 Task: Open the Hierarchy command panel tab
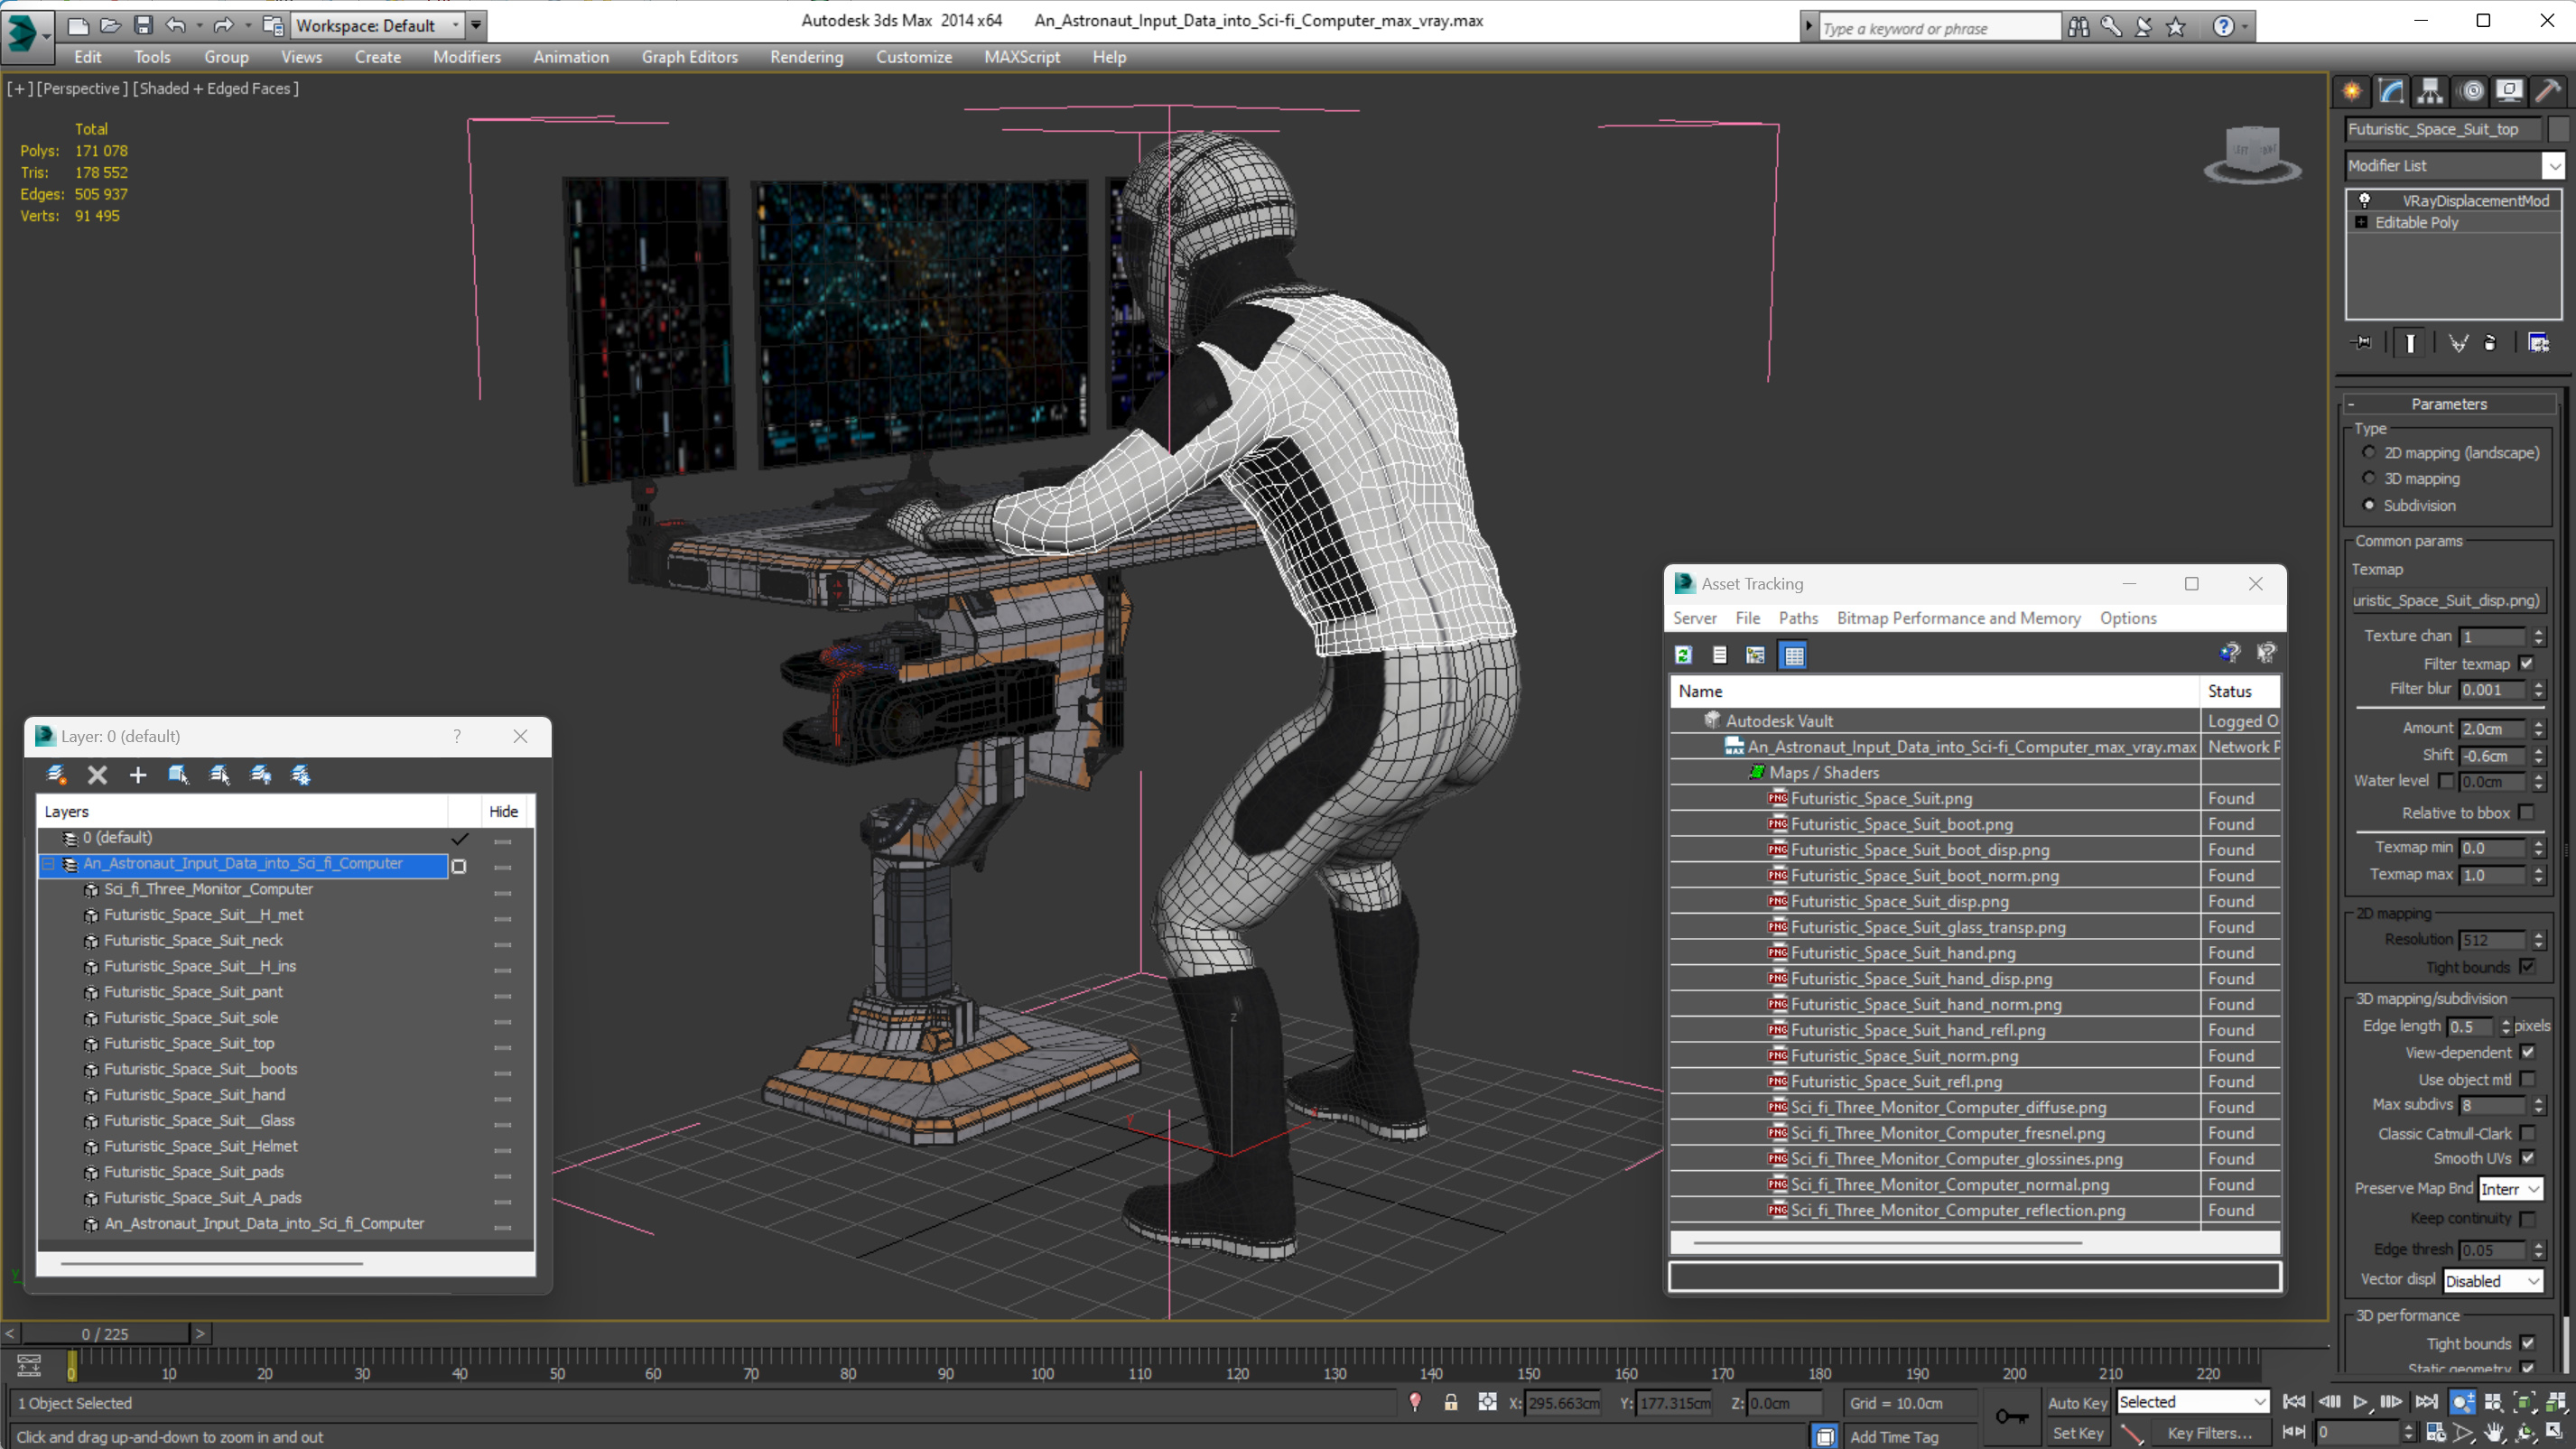click(2430, 91)
